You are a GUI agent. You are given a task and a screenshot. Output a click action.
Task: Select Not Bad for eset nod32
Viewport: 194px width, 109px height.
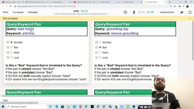(12, 42)
